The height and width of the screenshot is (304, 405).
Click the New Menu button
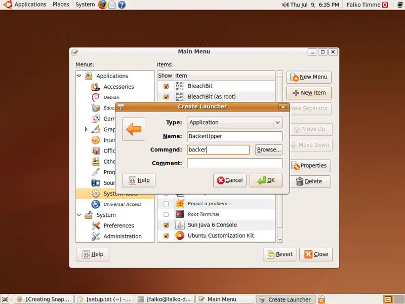[x=309, y=77]
